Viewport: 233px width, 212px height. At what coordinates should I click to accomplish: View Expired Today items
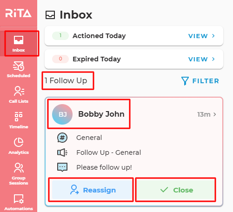(201, 59)
